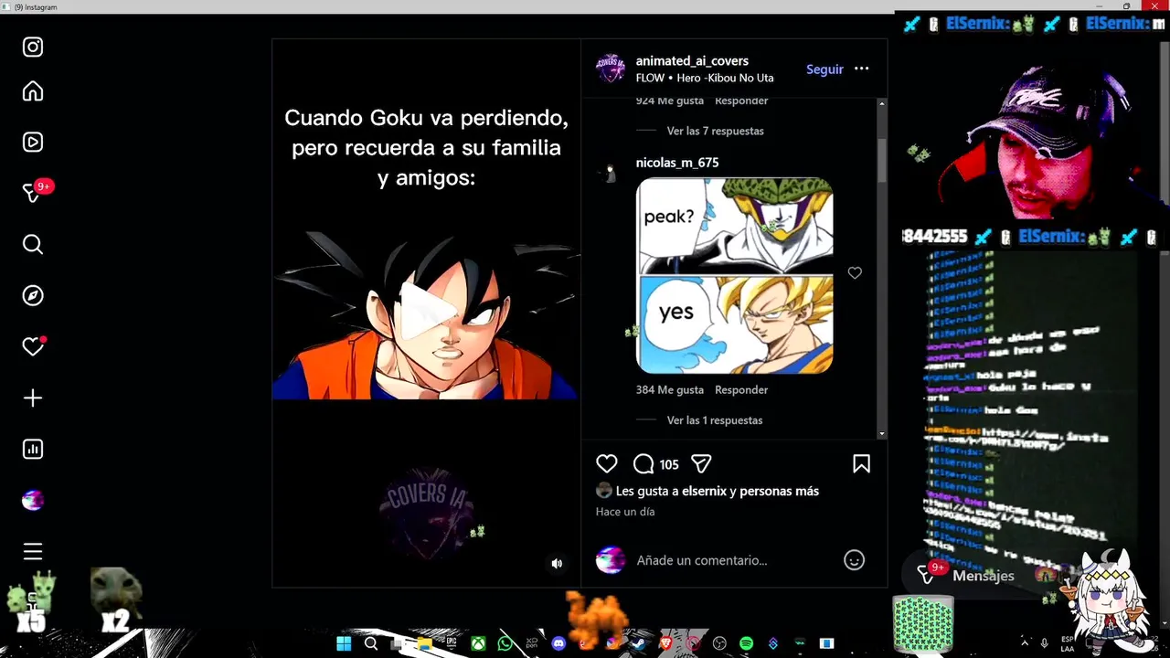Toggle video sound with speaker icon
Screen dimensions: 1170x658
(x=557, y=564)
